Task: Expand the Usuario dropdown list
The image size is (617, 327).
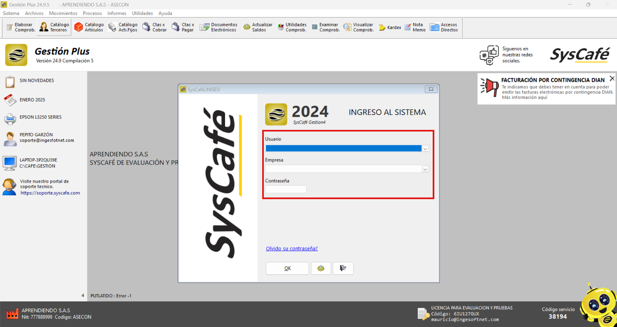Action: click(425, 149)
